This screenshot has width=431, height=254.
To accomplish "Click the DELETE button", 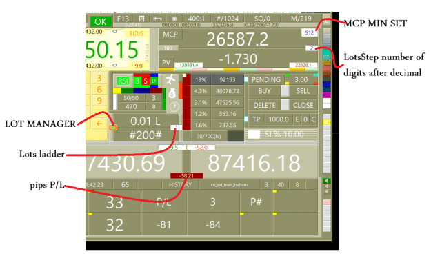I will [x=264, y=105].
